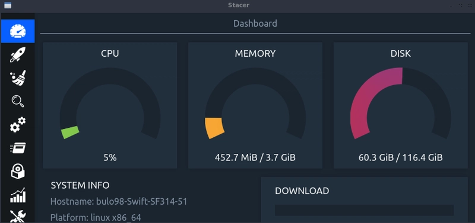Open the Dashboard speedometer sidebar icon

point(18,31)
